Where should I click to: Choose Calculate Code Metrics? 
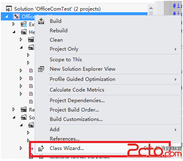(77, 90)
